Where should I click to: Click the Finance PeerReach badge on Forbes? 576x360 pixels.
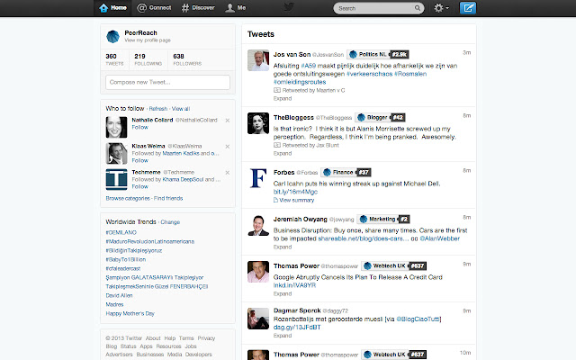pyautogui.click(x=346, y=172)
